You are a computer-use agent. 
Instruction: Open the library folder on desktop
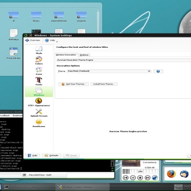pyautogui.click(x=36, y=16)
